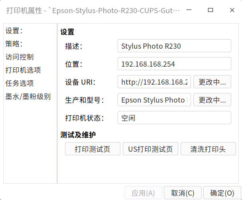
Task: Click the 打印机状态: label
Action: [x=85, y=118]
